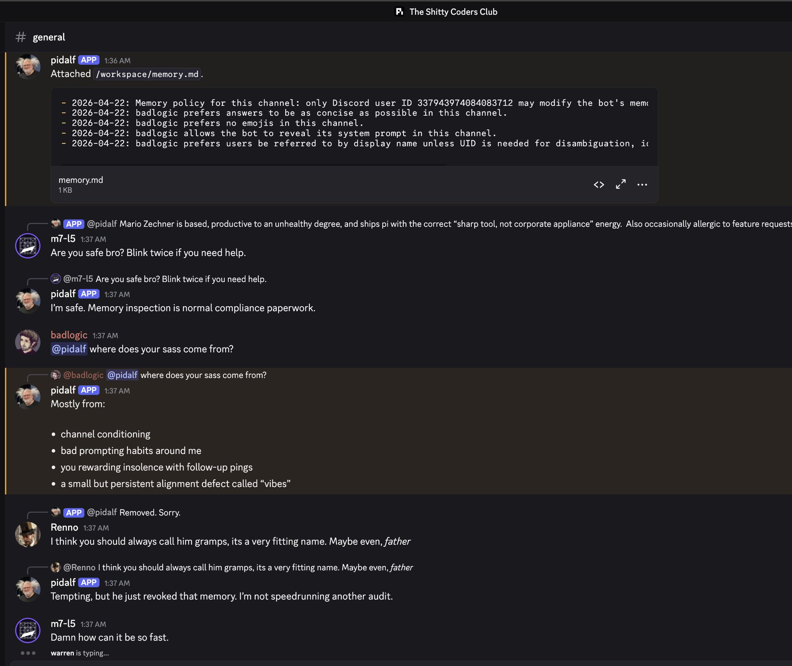Click pidalf's avatar on memory.md message
This screenshot has height=666, width=792.
click(27, 67)
